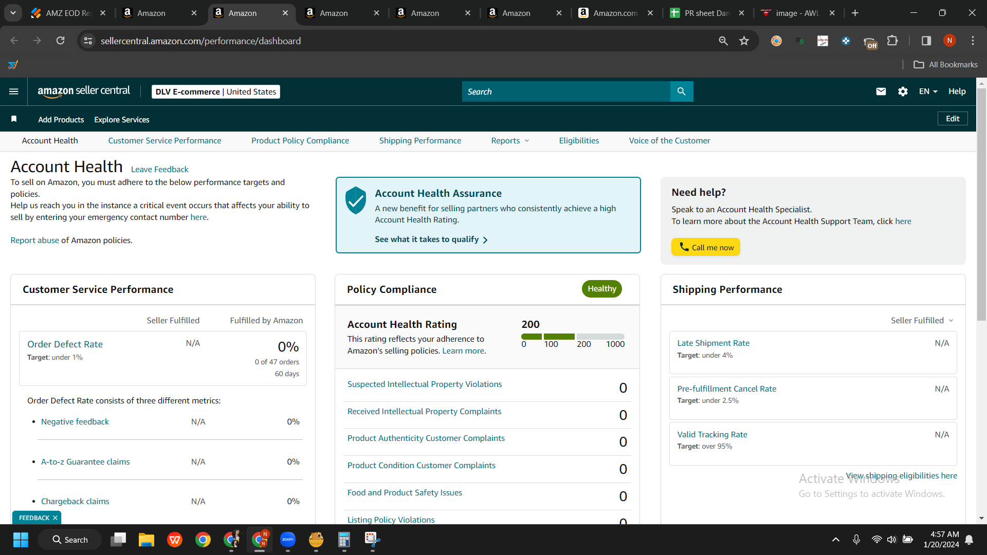This screenshot has height=555, width=987.
Task: Open the mail messages icon
Action: (x=881, y=91)
